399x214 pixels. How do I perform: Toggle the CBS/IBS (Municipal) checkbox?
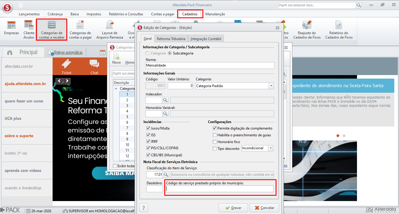(x=148, y=155)
